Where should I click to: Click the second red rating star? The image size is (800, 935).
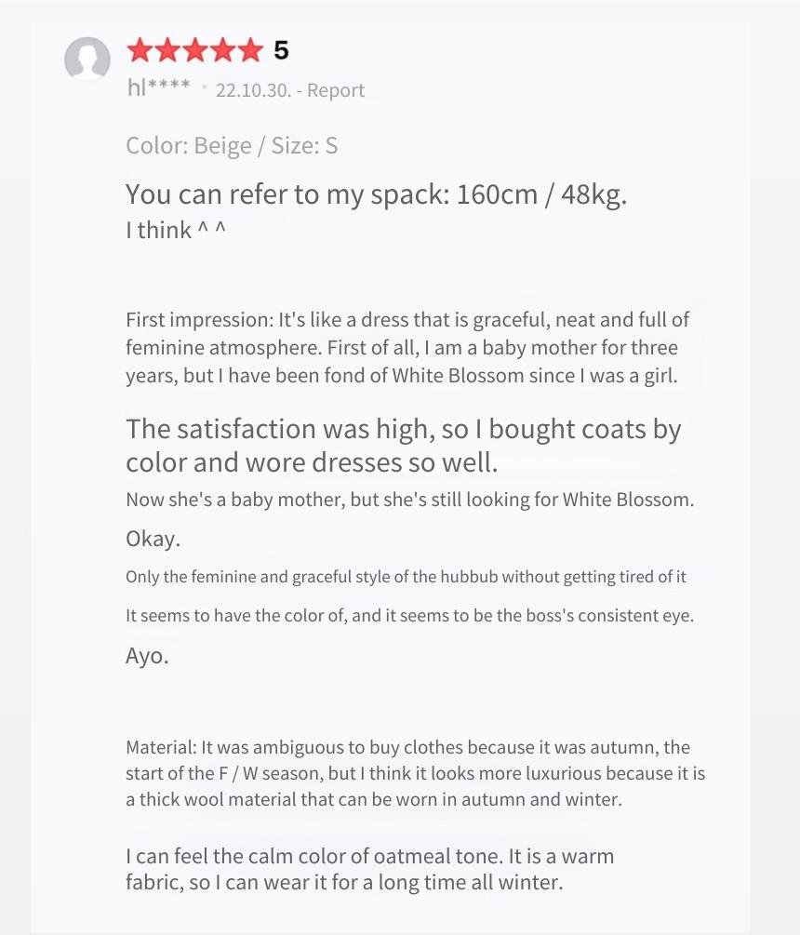point(167,50)
